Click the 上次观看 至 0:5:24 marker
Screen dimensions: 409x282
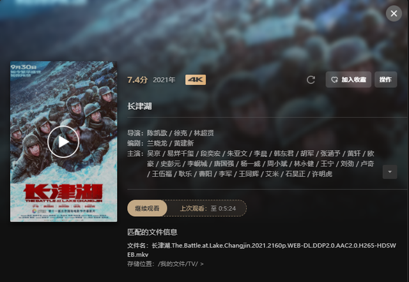(208, 209)
